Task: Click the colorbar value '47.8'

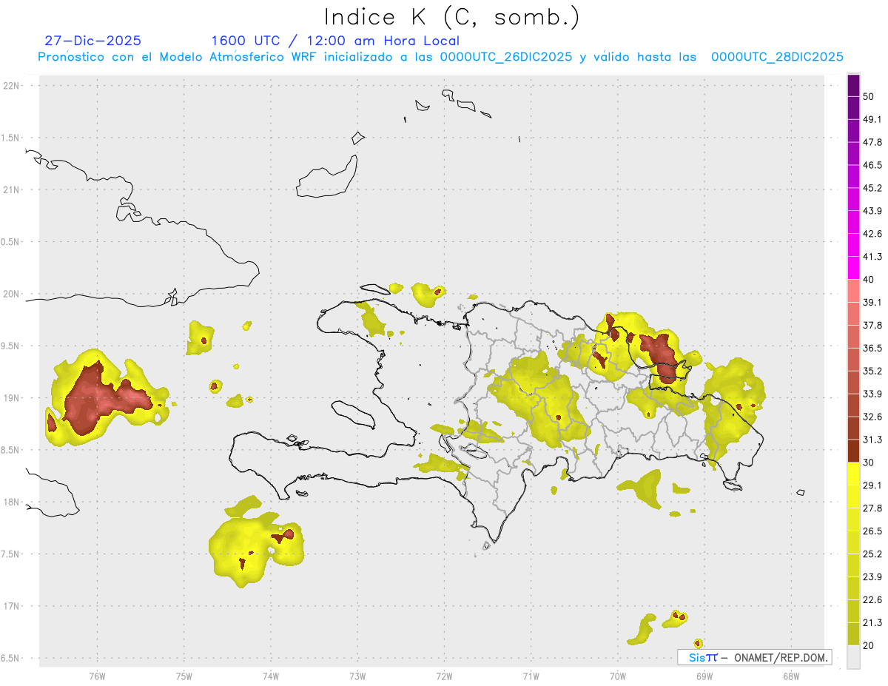Action: [872, 143]
